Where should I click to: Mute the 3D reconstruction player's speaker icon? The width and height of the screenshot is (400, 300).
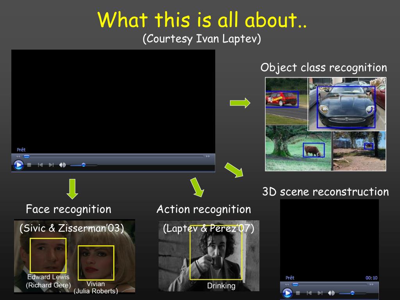[x=331, y=293]
